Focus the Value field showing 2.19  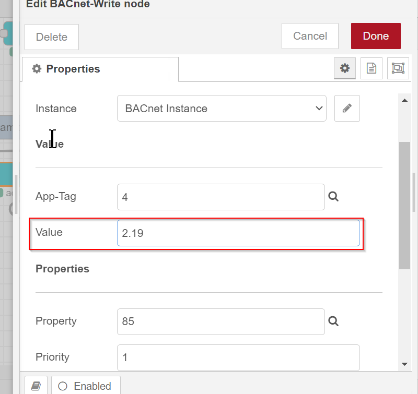pos(238,233)
